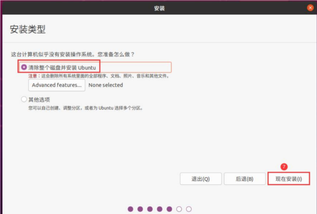
Task: Click the 'None selected' status text
Action: pos(106,85)
